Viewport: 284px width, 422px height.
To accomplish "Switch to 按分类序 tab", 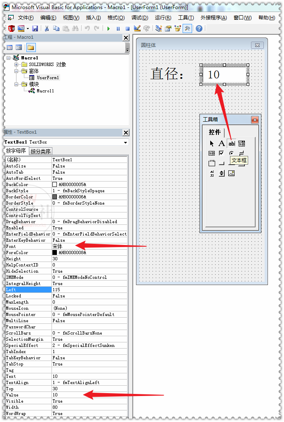I will pos(41,151).
